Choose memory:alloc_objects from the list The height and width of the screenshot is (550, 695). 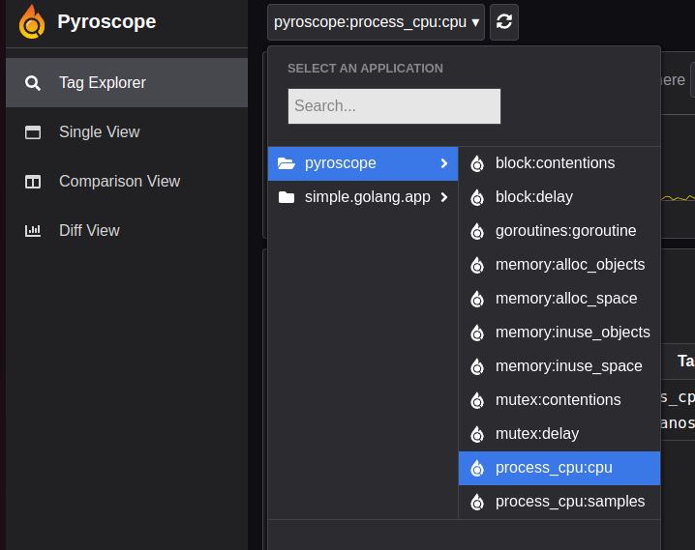tap(569, 265)
